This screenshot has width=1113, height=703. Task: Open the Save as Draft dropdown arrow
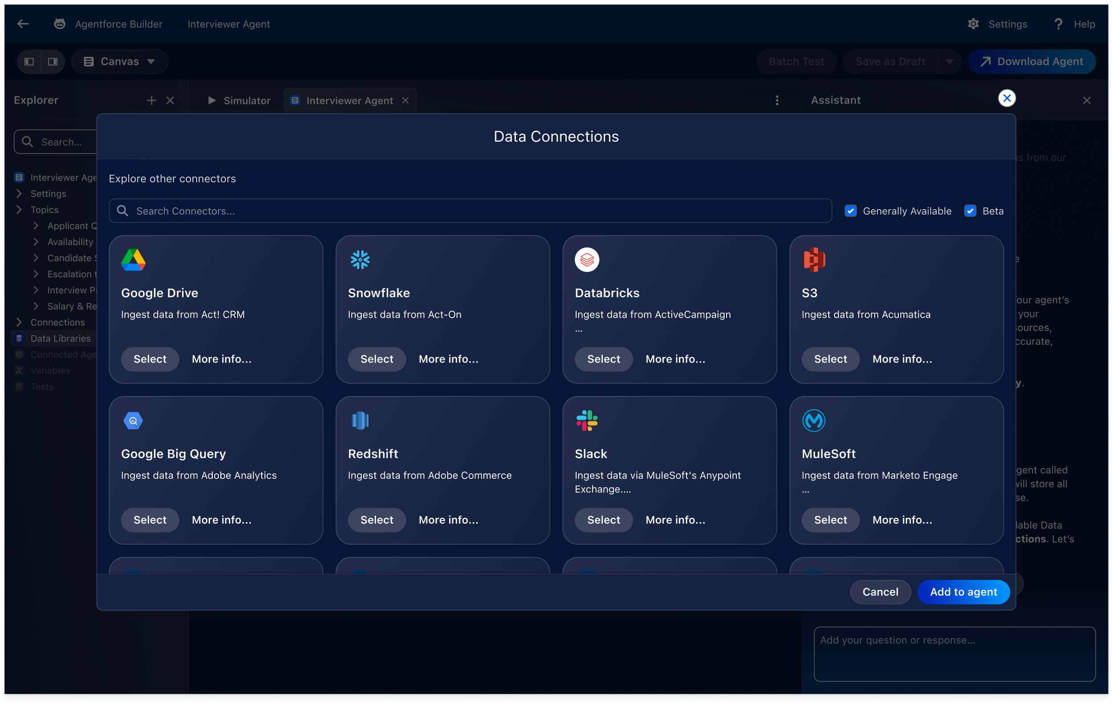click(x=949, y=61)
